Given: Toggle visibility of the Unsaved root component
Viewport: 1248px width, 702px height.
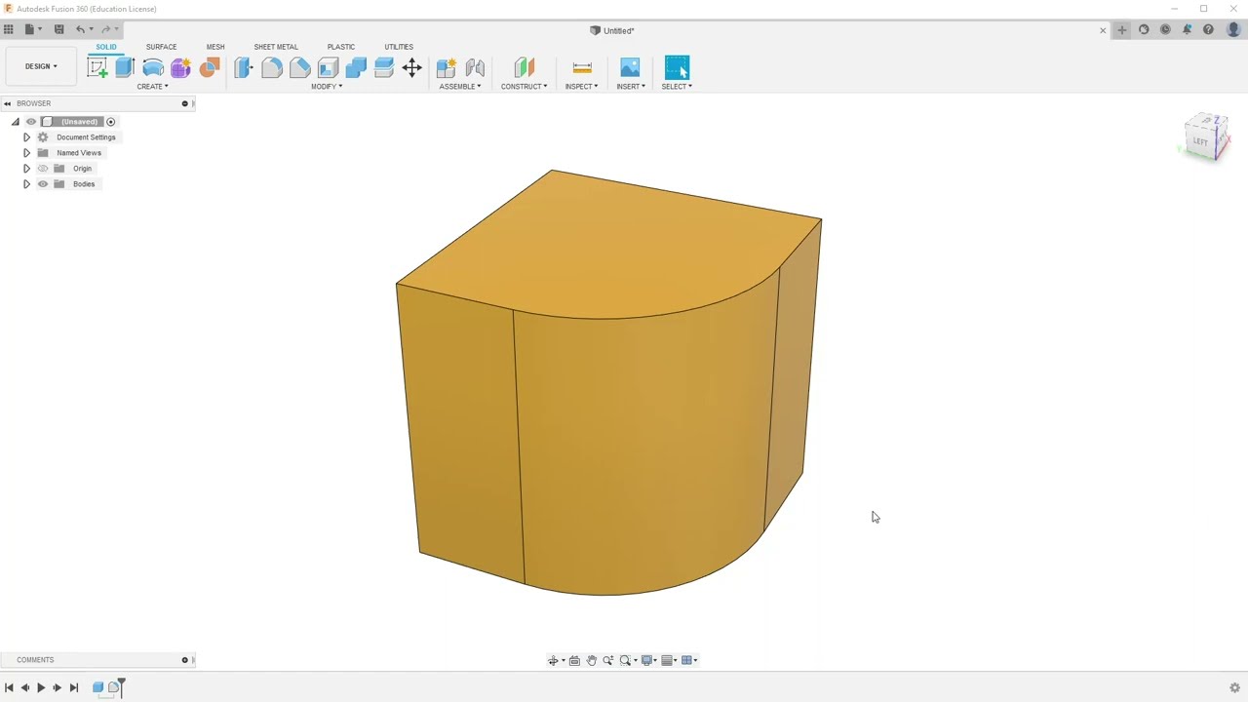Looking at the screenshot, I should click(31, 122).
